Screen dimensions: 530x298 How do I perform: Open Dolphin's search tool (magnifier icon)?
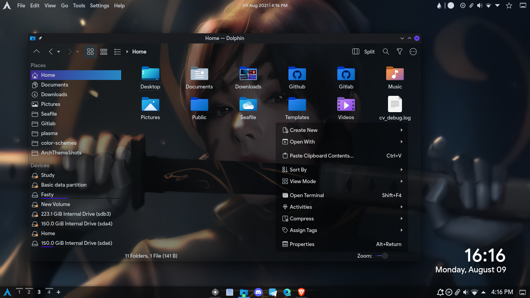386,52
